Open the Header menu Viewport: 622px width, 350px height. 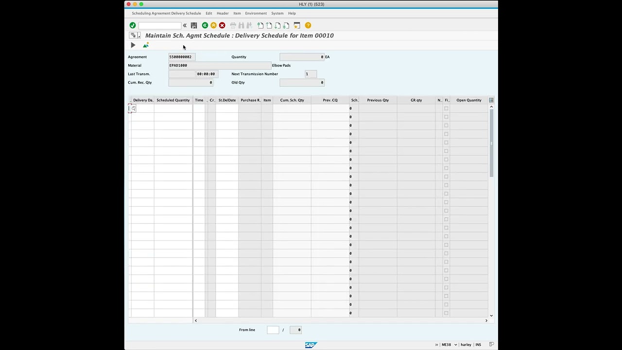[223, 13]
